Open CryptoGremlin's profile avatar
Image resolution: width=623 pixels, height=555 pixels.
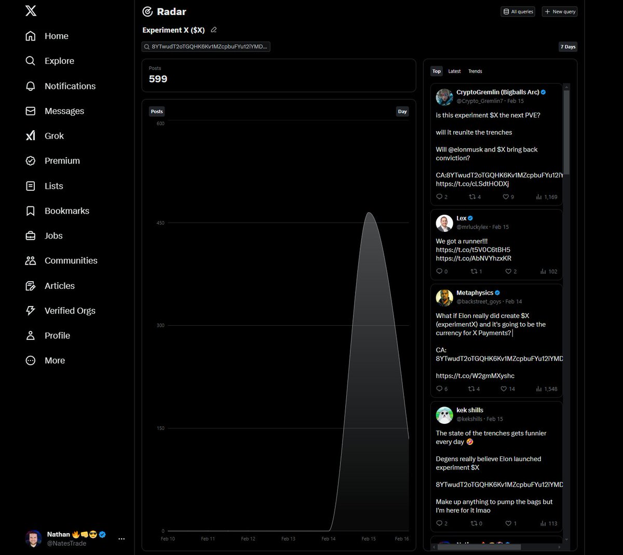coord(444,97)
